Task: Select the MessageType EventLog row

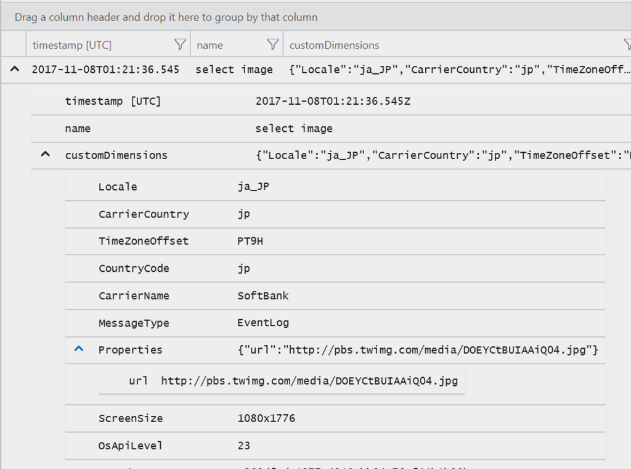Action: [335, 323]
